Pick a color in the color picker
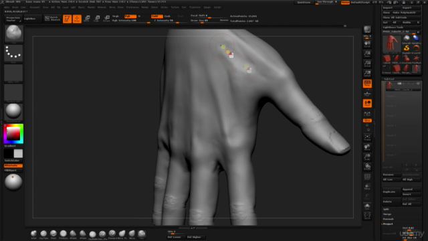Viewport: 428px width, 241px height. pyautogui.click(x=13, y=134)
